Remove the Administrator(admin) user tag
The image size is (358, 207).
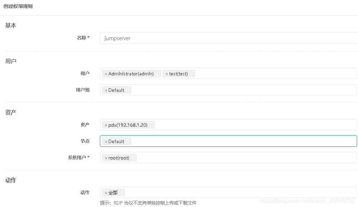coord(106,74)
